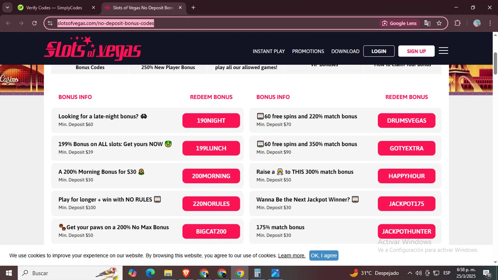Select the Bonus Codes section tab

pyautogui.click(x=90, y=67)
